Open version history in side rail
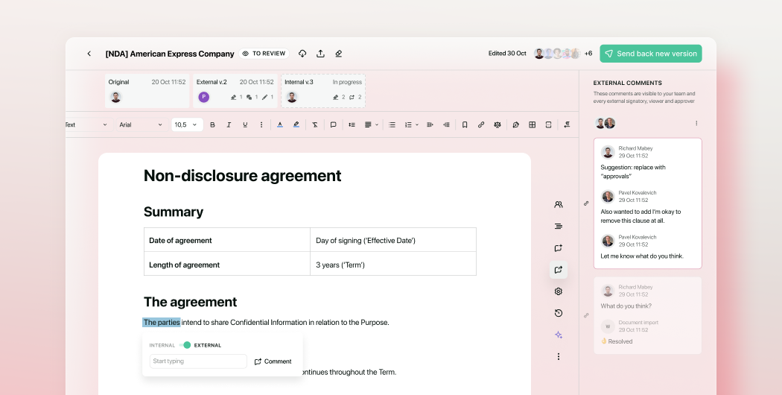782x395 pixels. click(559, 313)
